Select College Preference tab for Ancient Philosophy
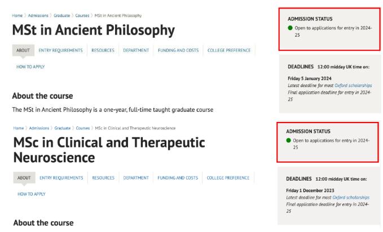 (229, 50)
